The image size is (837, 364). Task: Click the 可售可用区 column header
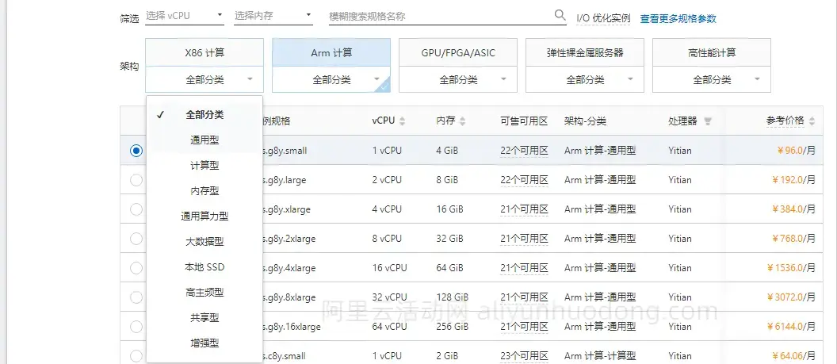tap(524, 121)
